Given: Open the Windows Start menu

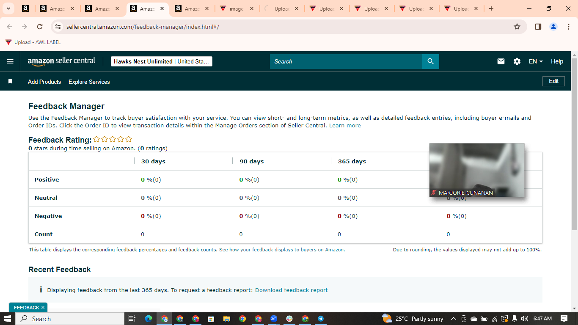Looking at the screenshot, I should pos(8,319).
